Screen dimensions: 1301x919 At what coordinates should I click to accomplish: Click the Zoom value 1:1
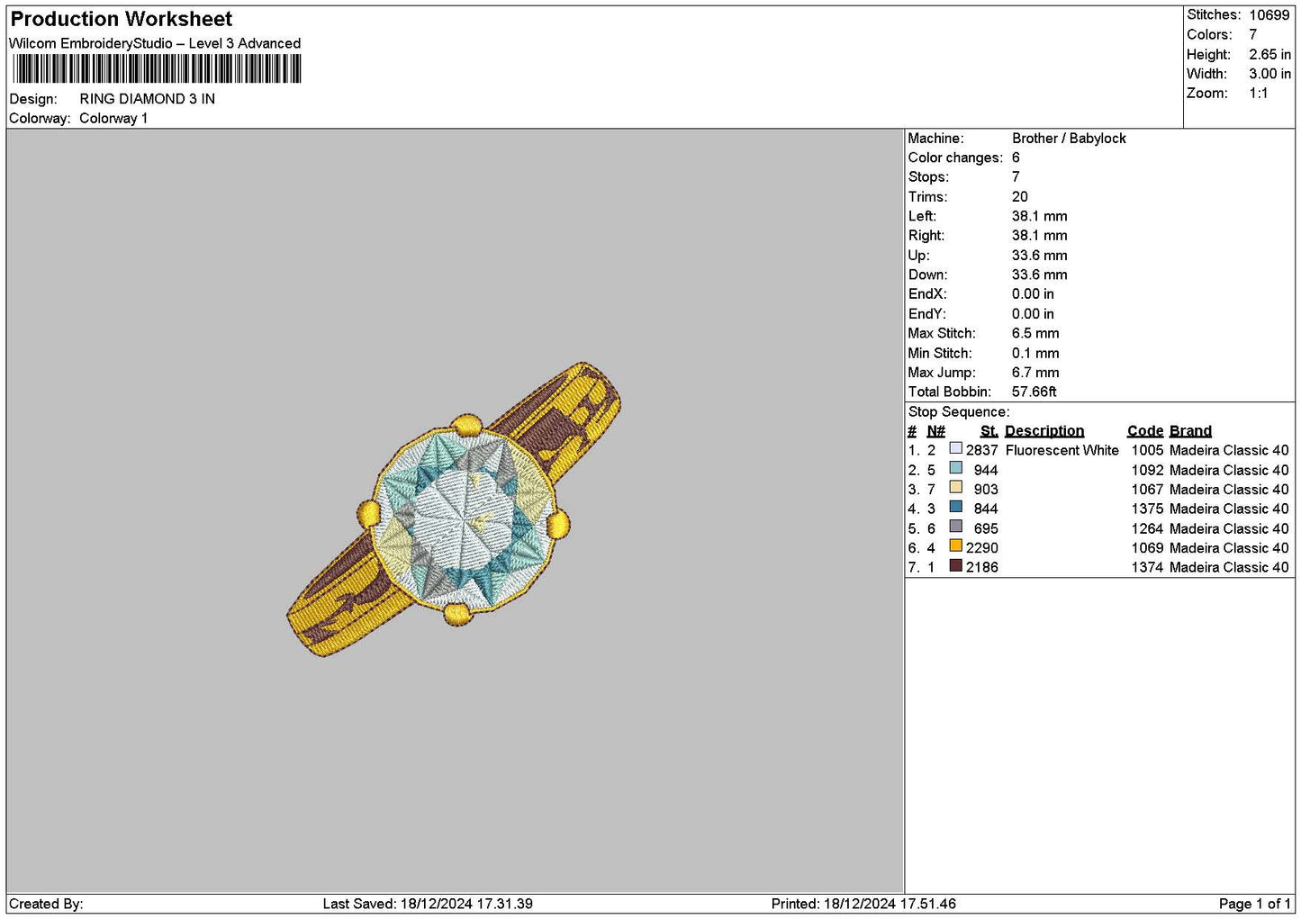pyautogui.click(x=1258, y=94)
